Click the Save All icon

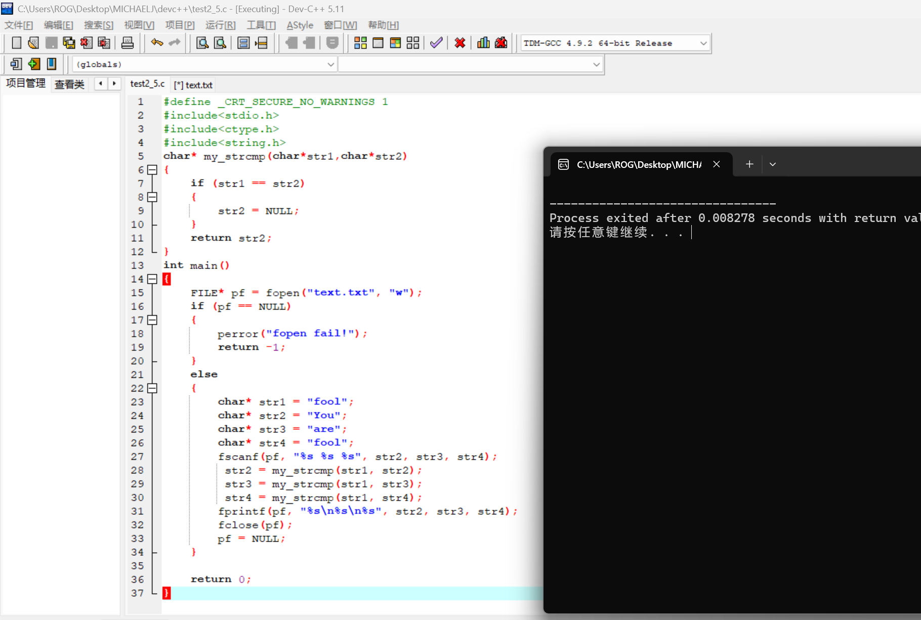(x=69, y=43)
